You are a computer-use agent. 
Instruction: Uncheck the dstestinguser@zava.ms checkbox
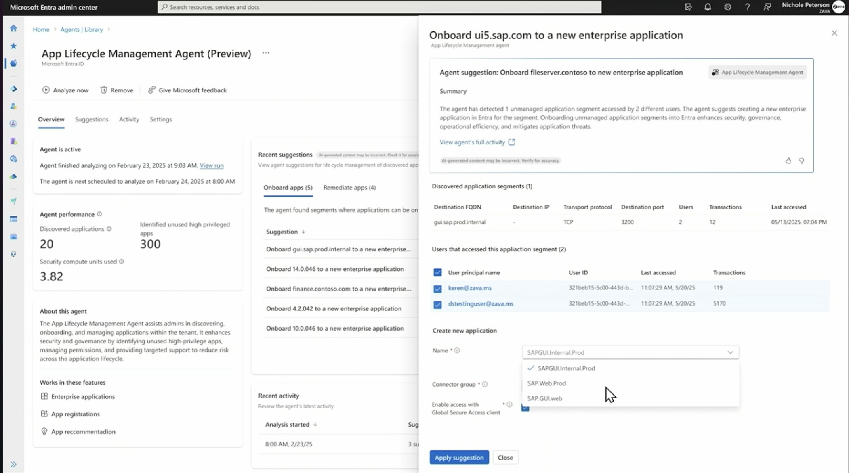point(437,304)
